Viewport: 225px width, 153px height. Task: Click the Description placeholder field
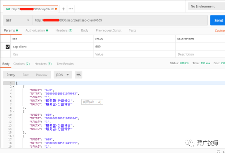click(200, 54)
